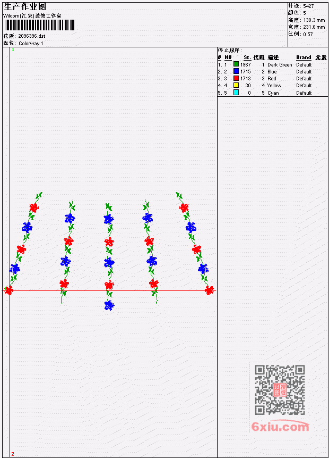Select the Cyan description cell
Viewport: 329px width, 458px height.
[x=273, y=93]
